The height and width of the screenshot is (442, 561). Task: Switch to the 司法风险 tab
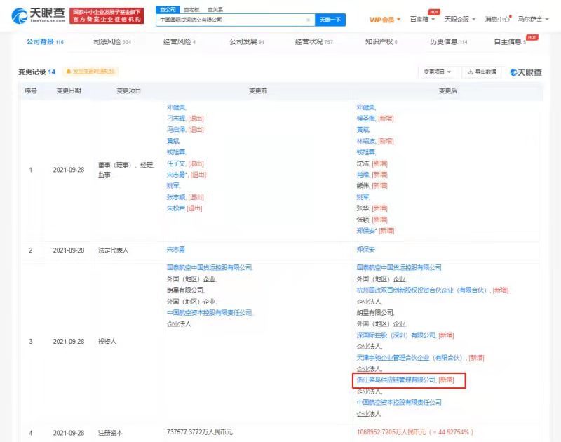pos(111,42)
